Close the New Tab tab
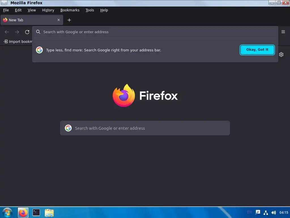The width and height of the screenshot is (290, 218). pyautogui.click(x=58, y=20)
